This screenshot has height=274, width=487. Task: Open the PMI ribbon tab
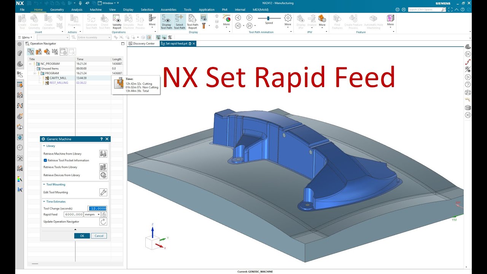225,10
